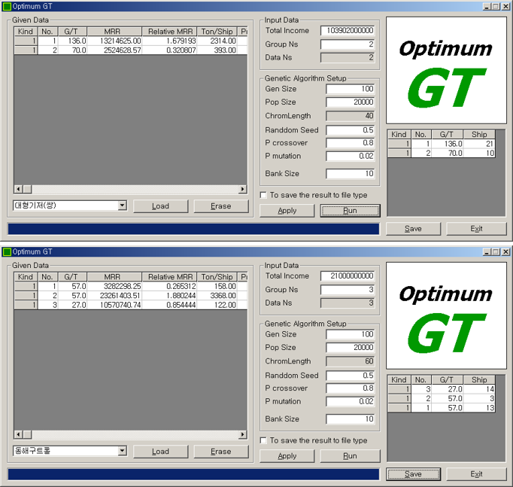Click the bottom window's Optimum GT title icon
The height and width of the screenshot is (487, 513).
click(7, 251)
